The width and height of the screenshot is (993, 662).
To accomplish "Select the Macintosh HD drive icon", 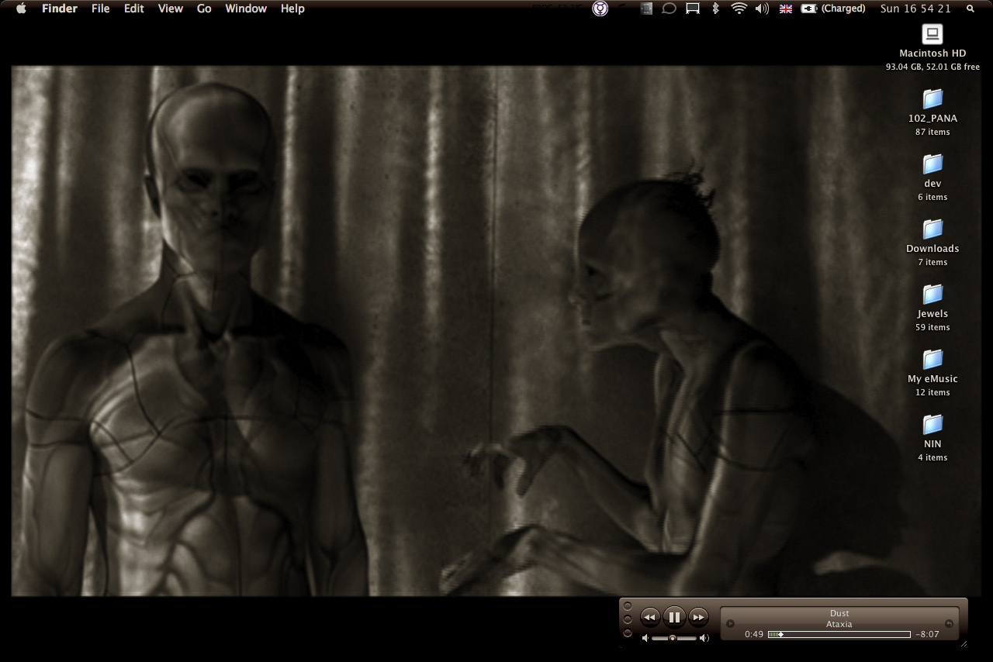I will [x=932, y=33].
